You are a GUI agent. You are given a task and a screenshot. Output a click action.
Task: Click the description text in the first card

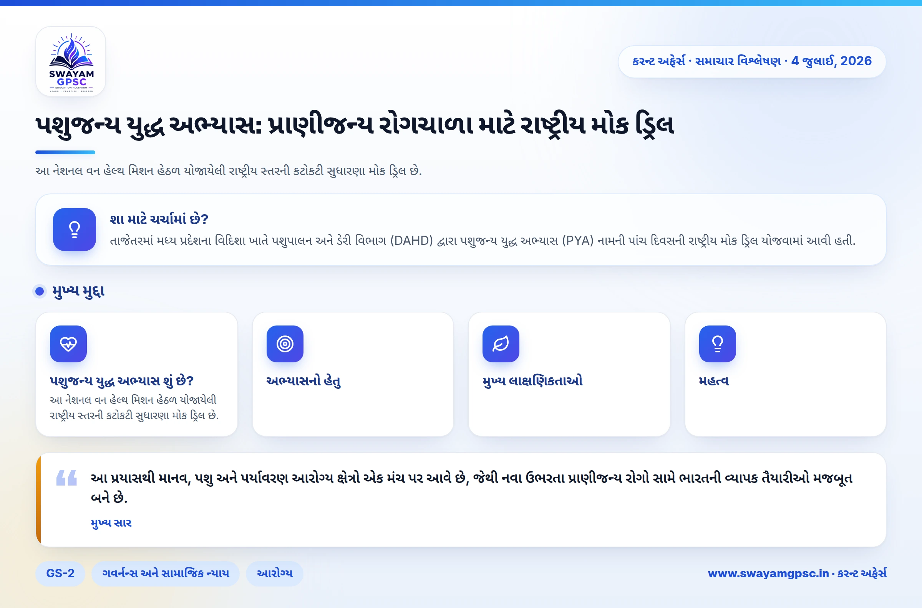(135, 408)
